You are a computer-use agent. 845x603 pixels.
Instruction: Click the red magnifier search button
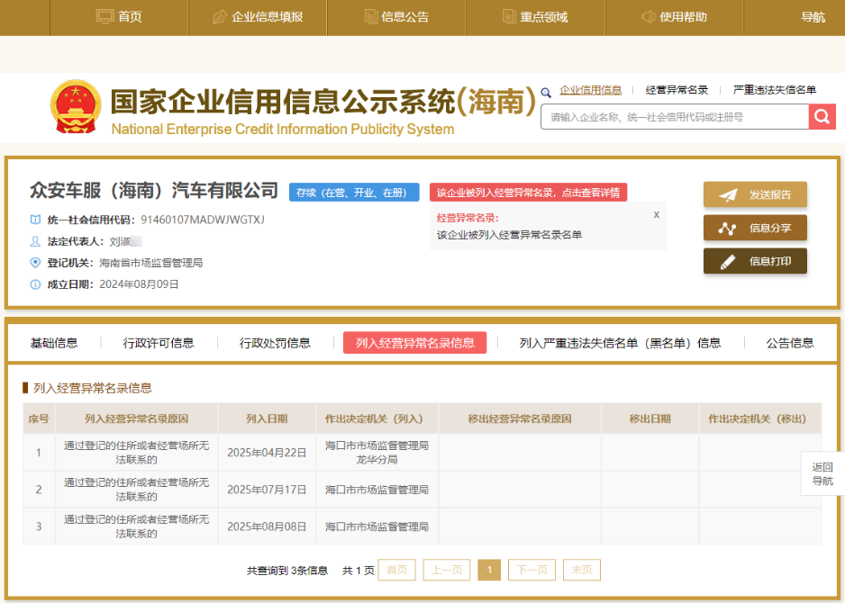tap(822, 117)
